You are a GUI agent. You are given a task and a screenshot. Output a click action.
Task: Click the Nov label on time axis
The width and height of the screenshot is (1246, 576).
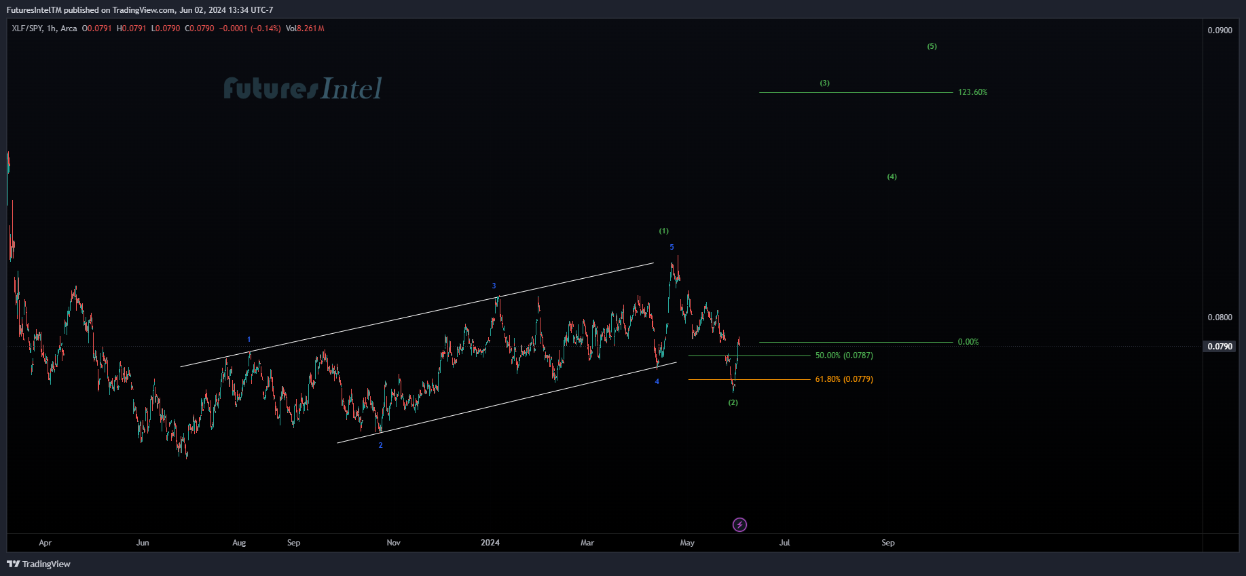coord(394,543)
